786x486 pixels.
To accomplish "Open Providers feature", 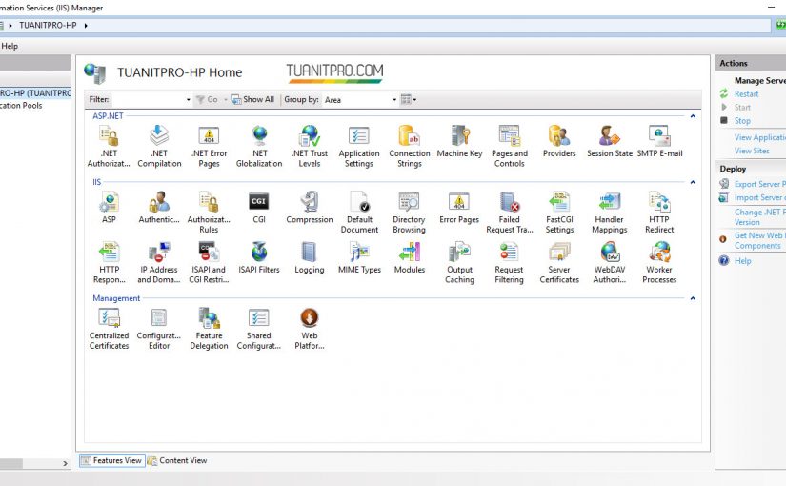I will point(559,141).
